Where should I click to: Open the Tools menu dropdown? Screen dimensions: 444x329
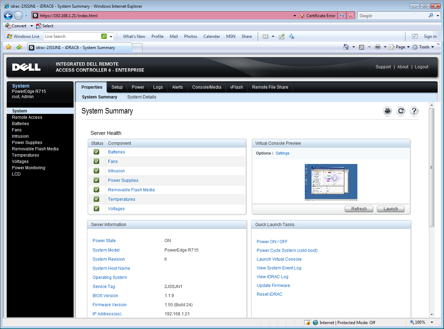point(423,47)
